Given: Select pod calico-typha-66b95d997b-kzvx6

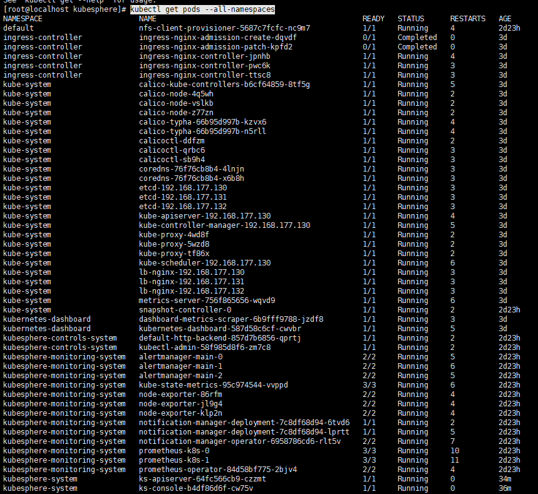Looking at the screenshot, I should [202, 122].
